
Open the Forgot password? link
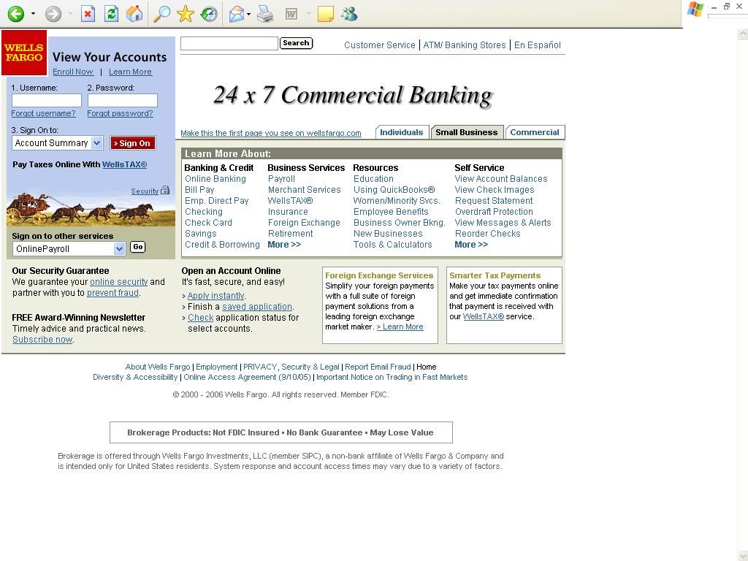[120, 113]
